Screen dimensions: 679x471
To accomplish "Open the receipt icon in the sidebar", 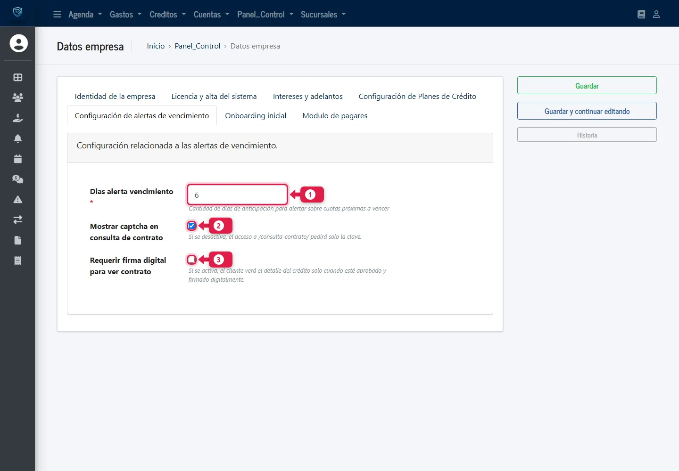I will (18, 260).
